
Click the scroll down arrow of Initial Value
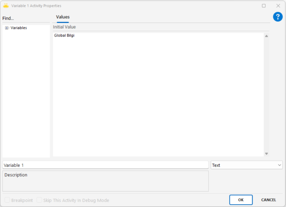(x=266, y=154)
